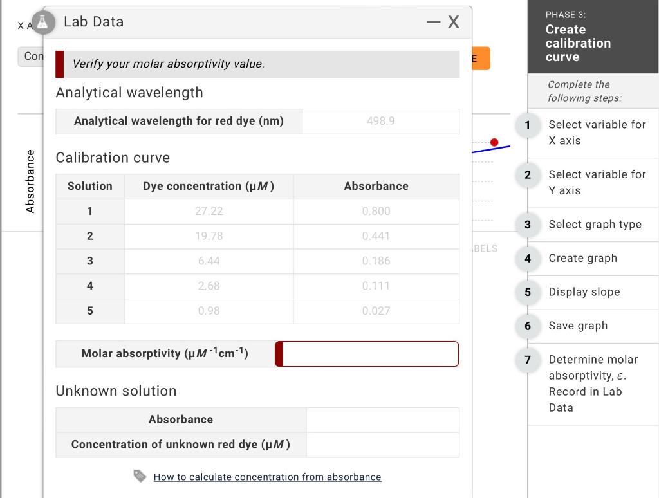Click step 5 Display slope circle
659x498 pixels.
pyautogui.click(x=527, y=292)
